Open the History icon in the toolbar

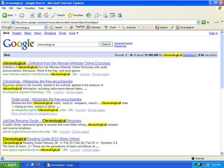pyautogui.click(x=88, y=15)
